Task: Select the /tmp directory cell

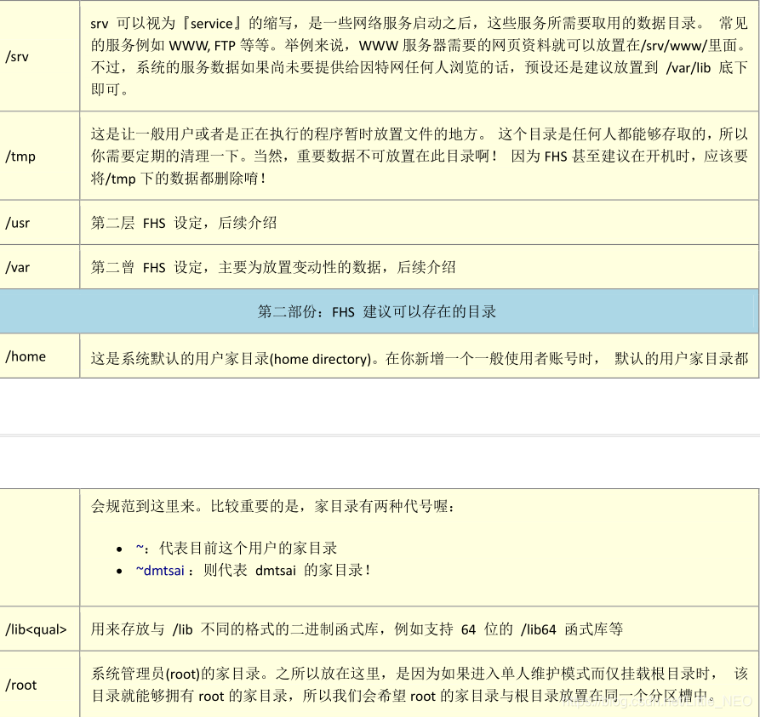Action: (x=39, y=156)
